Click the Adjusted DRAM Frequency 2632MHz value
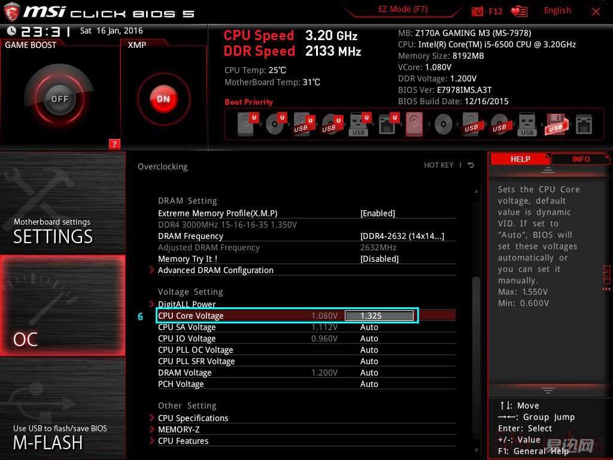The width and height of the screenshot is (613, 460). [378, 247]
